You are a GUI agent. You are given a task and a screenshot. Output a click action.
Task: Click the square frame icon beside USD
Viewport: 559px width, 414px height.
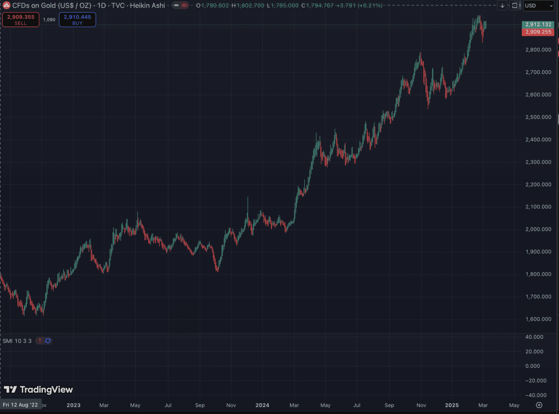click(x=515, y=6)
